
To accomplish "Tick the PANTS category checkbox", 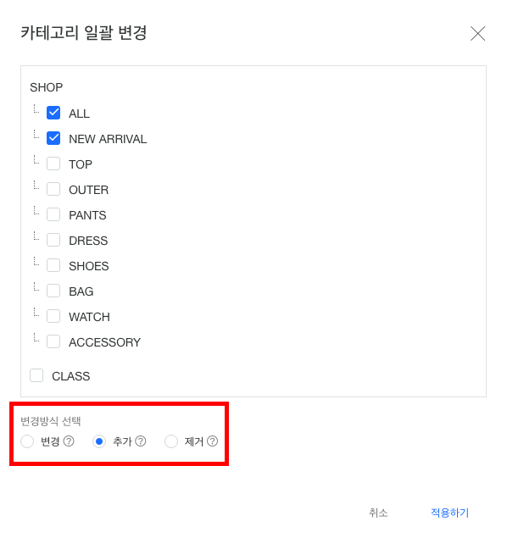I will pyautogui.click(x=53, y=214).
